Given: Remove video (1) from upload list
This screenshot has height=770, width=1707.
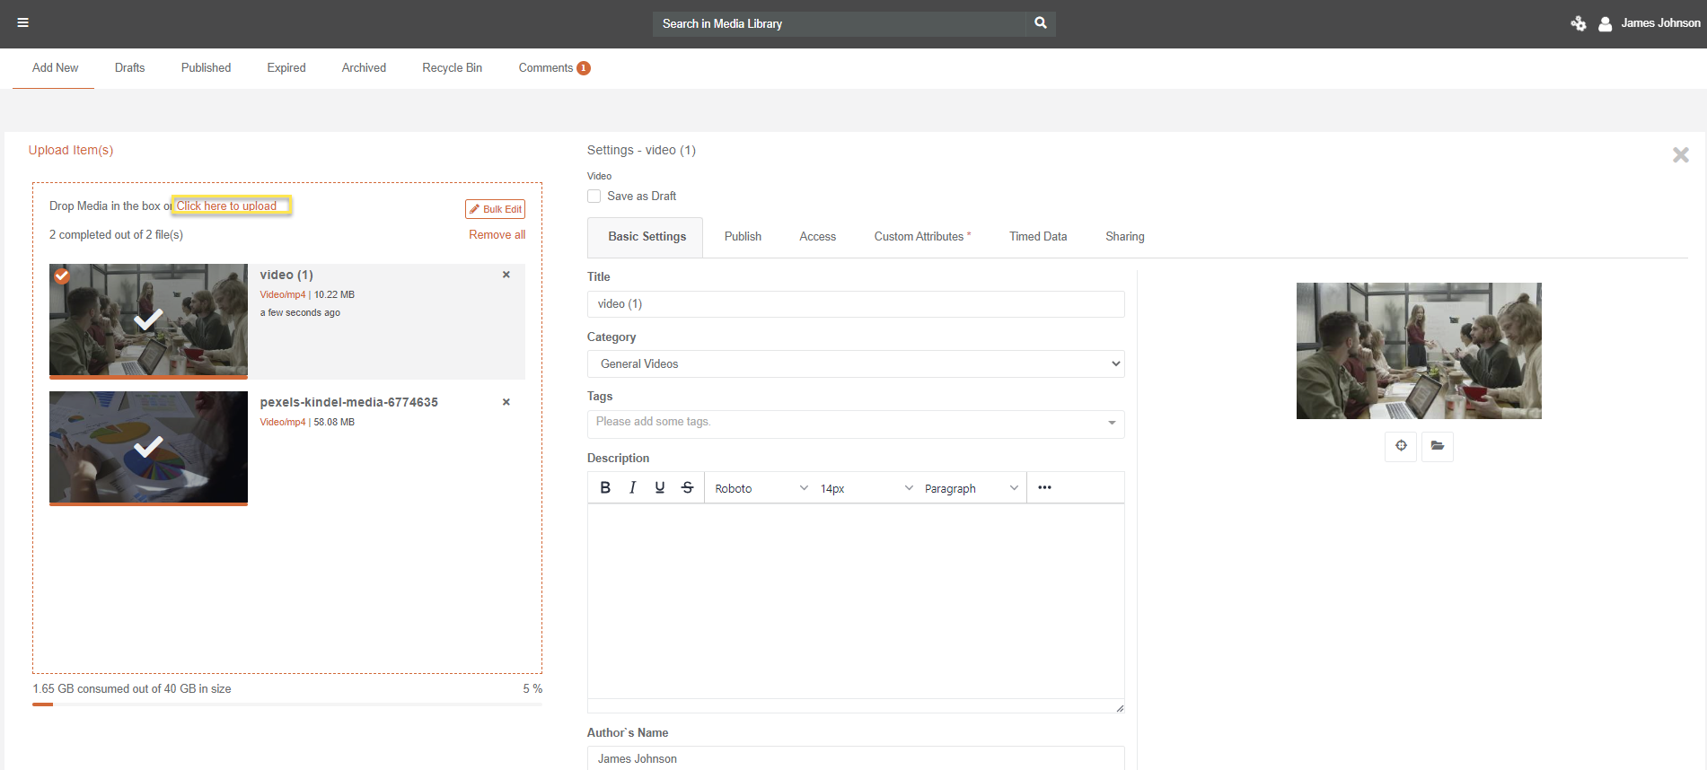Looking at the screenshot, I should tap(506, 275).
